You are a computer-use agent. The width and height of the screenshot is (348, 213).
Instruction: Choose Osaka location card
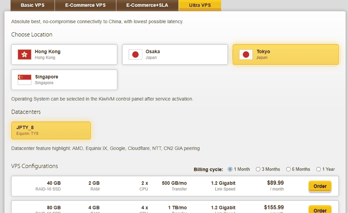(175, 55)
